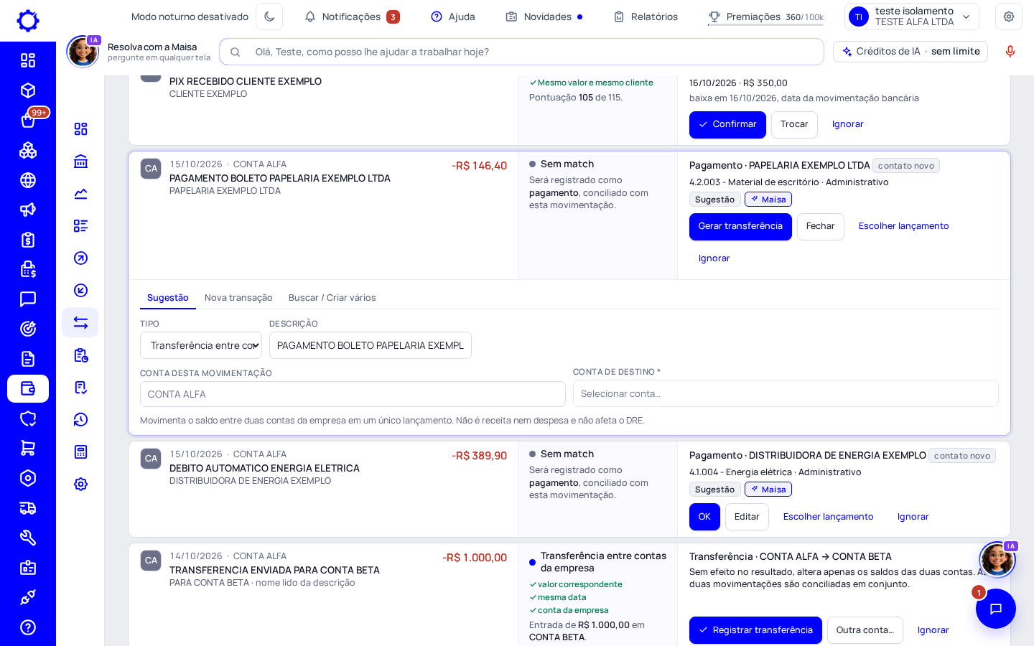Open the settings gear in the top bar
Screen dimensions: 1034x646
click(1009, 17)
